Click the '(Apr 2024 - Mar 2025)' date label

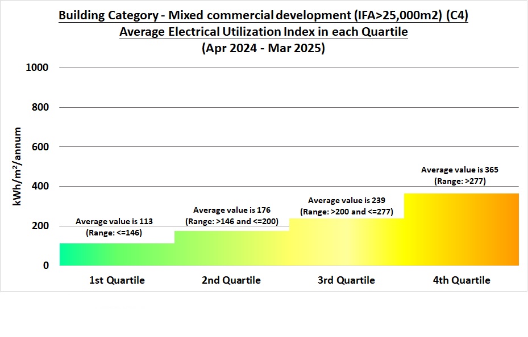(263, 48)
